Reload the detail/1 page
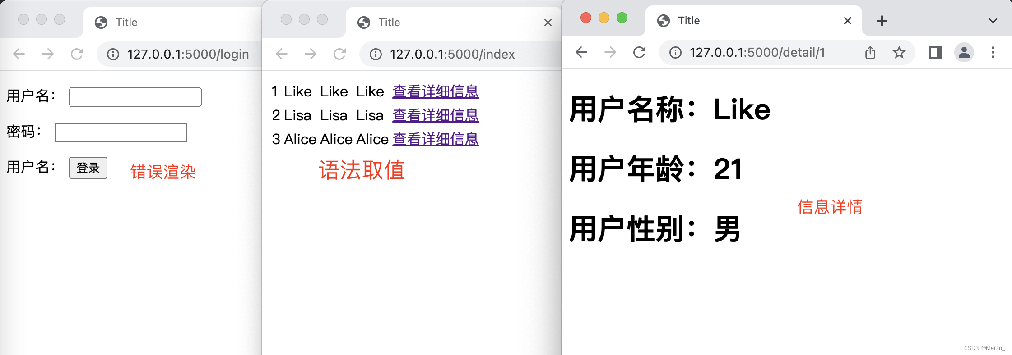The image size is (1012, 355). [639, 52]
